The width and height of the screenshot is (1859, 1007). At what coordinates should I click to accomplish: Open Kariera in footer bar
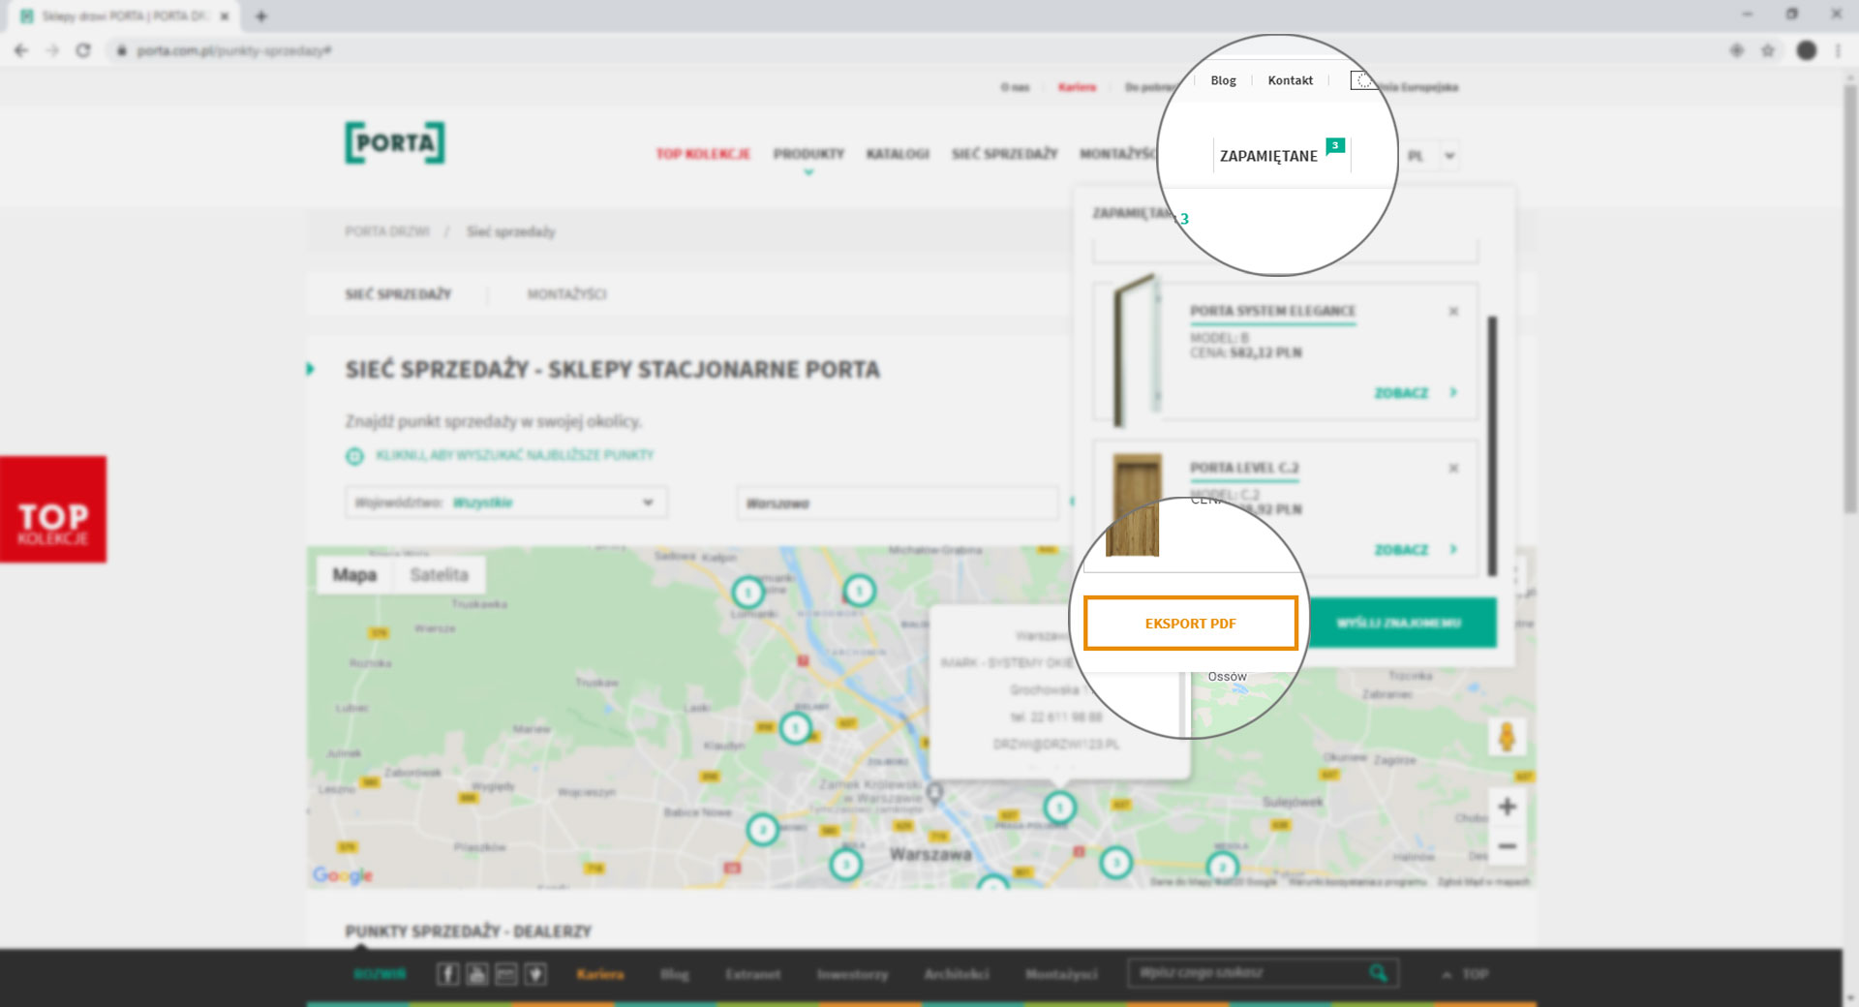[600, 974]
